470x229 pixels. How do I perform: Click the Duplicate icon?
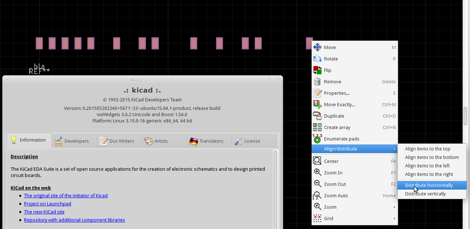point(317,116)
